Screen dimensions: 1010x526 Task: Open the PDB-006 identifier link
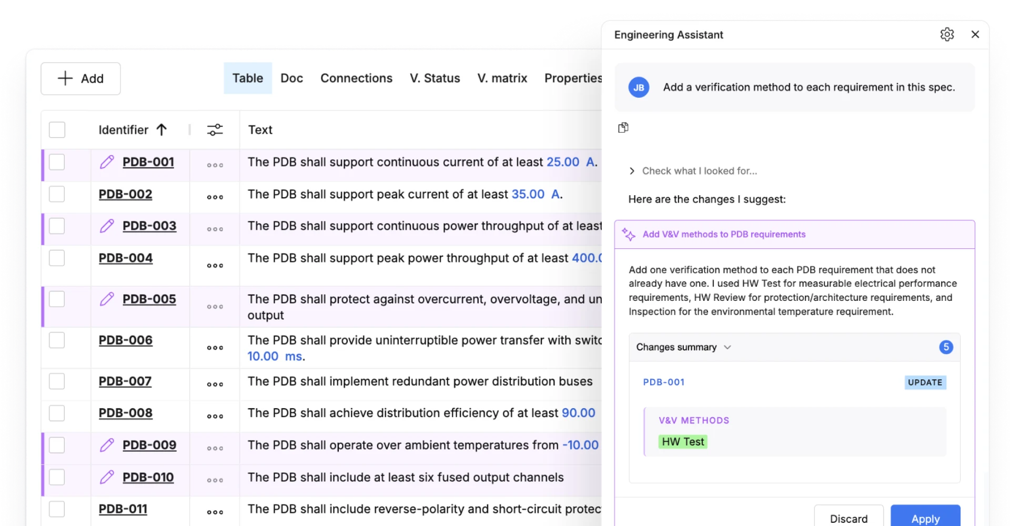tap(126, 340)
